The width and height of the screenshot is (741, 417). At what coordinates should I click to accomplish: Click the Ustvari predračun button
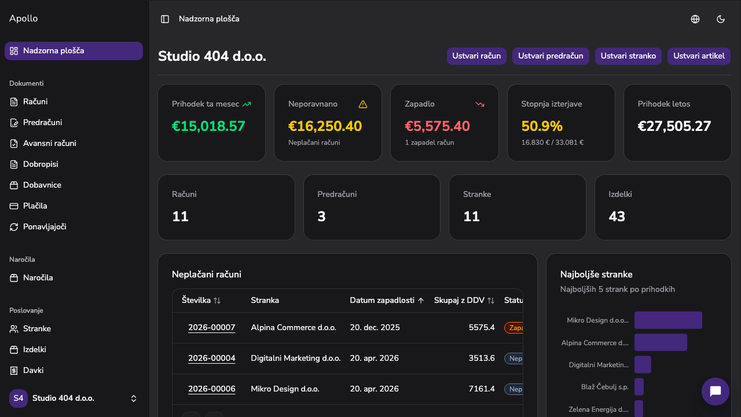(x=551, y=56)
